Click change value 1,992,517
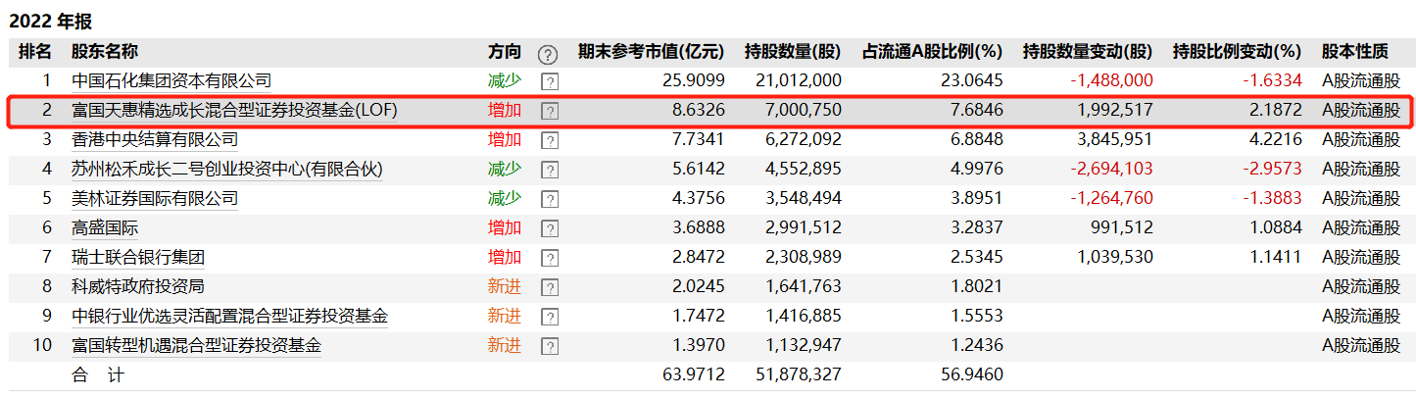Image resolution: width=1416 pixels, height=398 pixels. [1114, 110]
